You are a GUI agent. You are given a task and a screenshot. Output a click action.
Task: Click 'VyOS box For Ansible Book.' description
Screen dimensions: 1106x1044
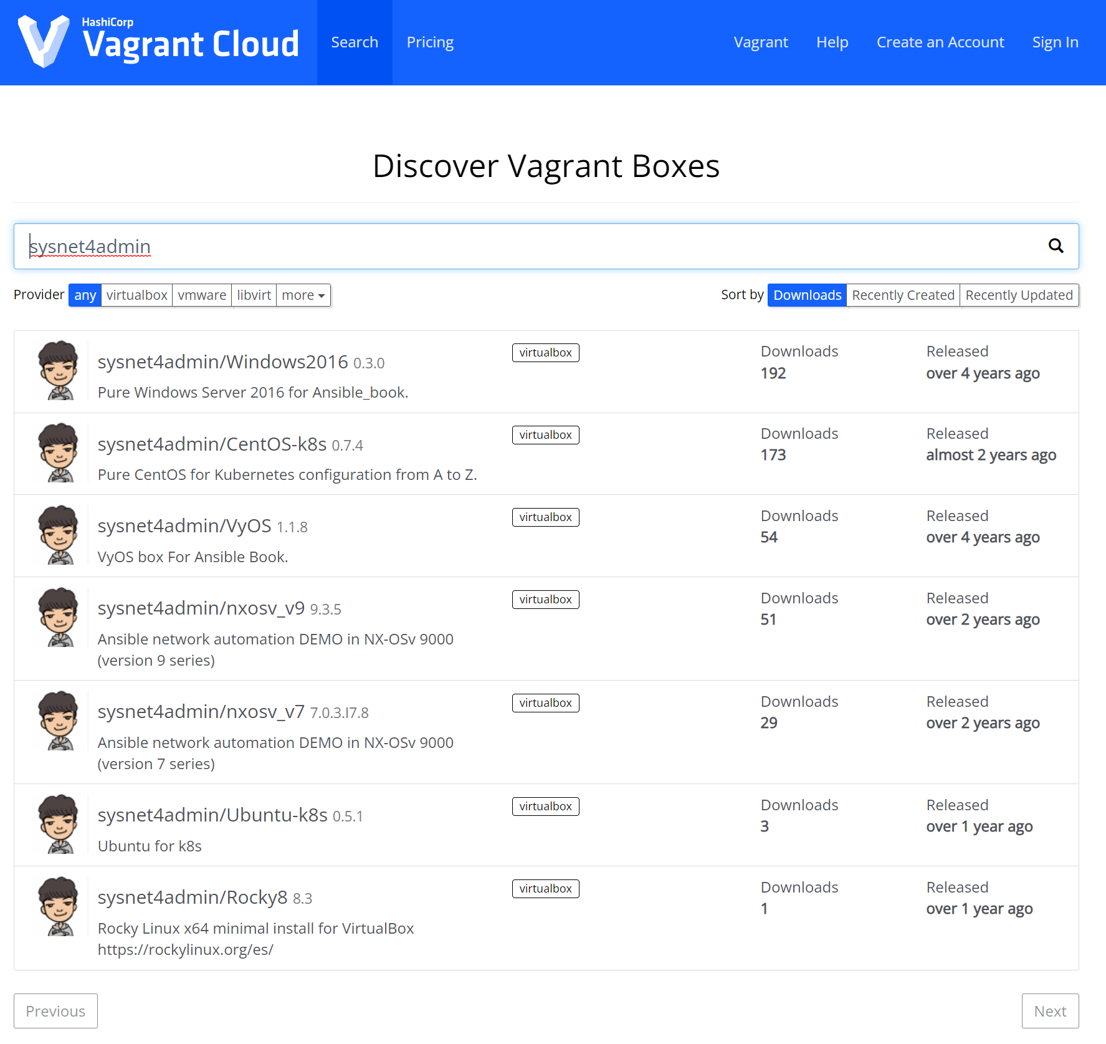click(193, 557)
